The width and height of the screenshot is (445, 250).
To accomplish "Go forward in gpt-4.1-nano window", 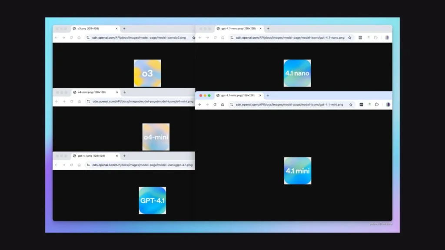I will click(207, 38).
